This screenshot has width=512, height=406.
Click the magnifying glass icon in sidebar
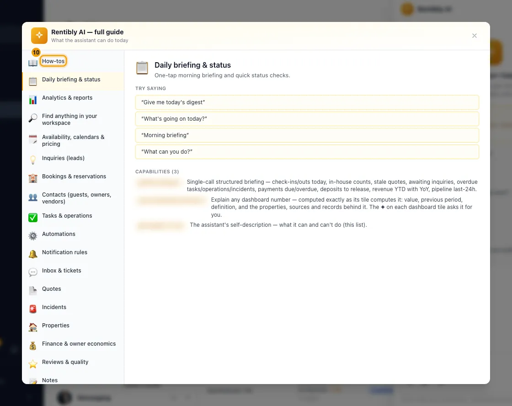pos(32,118)
